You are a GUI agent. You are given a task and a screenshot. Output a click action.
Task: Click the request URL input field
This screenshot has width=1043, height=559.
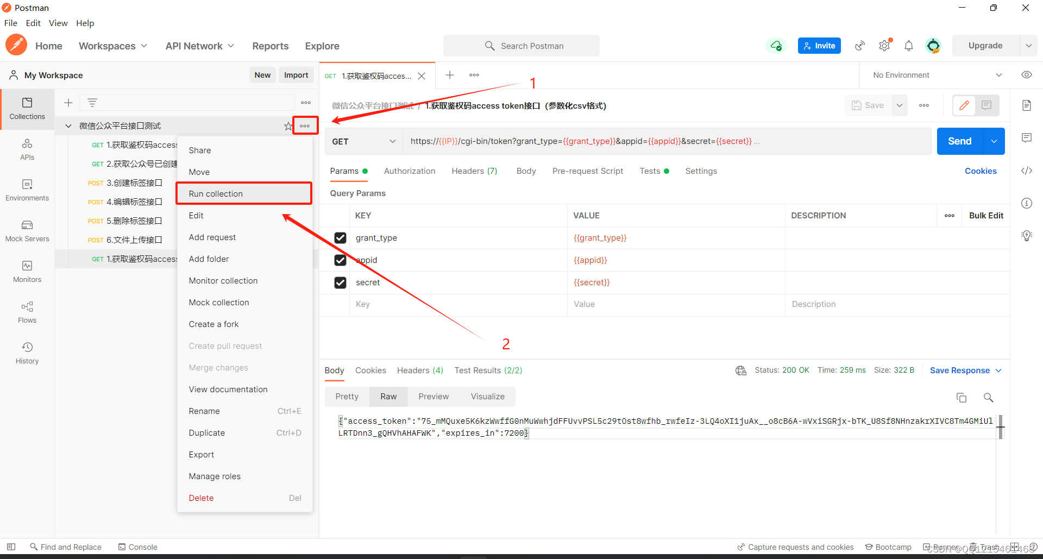[667, 141]
